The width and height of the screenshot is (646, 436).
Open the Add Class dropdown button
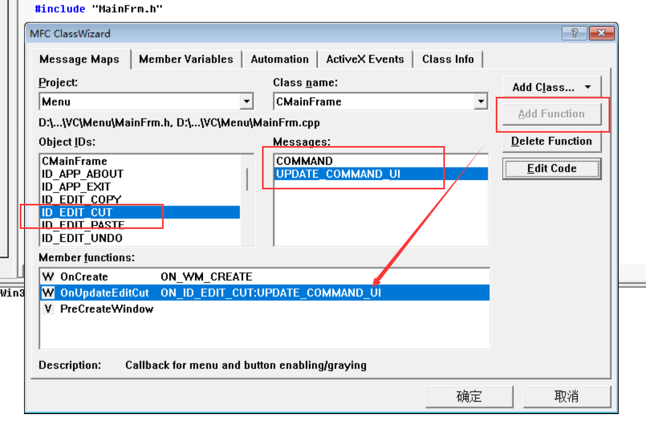tap(552, 87)
